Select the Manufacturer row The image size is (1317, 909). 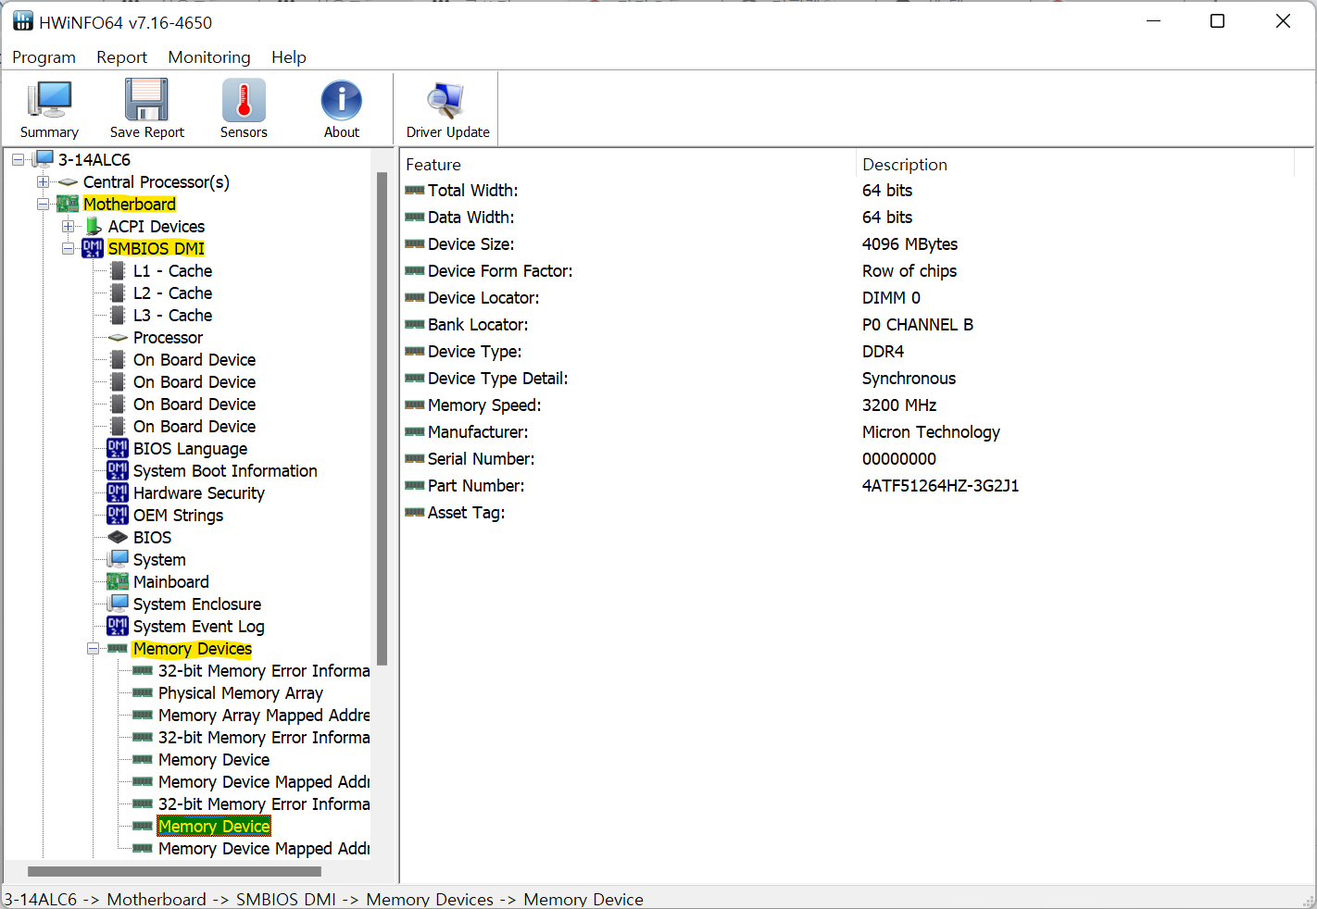(x=847, y=431)
